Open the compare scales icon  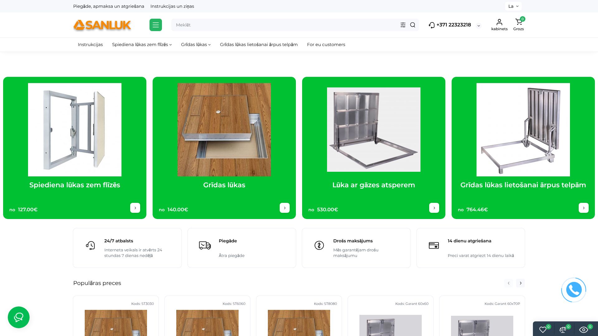(x=563, y=330)
